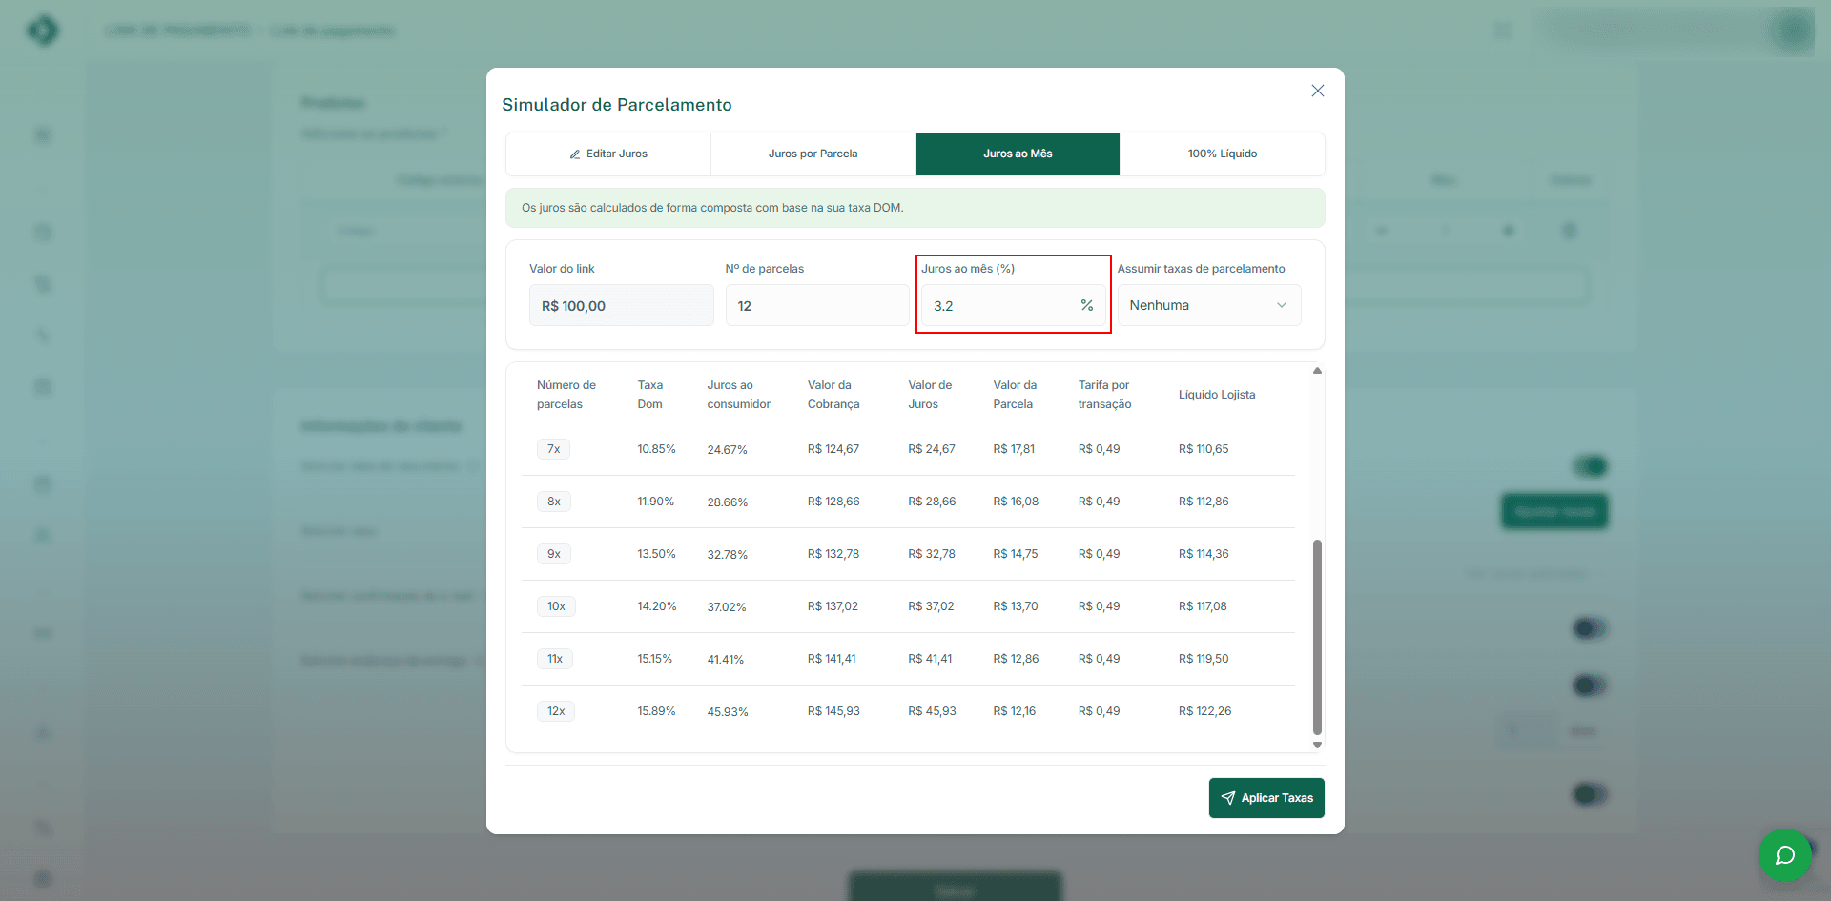Click the Juros ao mês input field
This screenshot has width=1831, height=901.
click(x=997, y=306)
